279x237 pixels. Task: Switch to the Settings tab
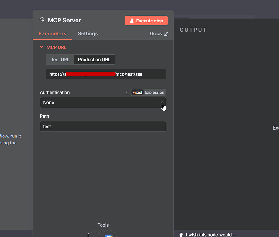pos(88,33)
